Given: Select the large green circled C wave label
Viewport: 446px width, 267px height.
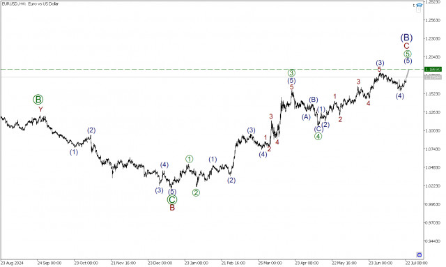Looking at the screenshot, I should click(172, 199).
